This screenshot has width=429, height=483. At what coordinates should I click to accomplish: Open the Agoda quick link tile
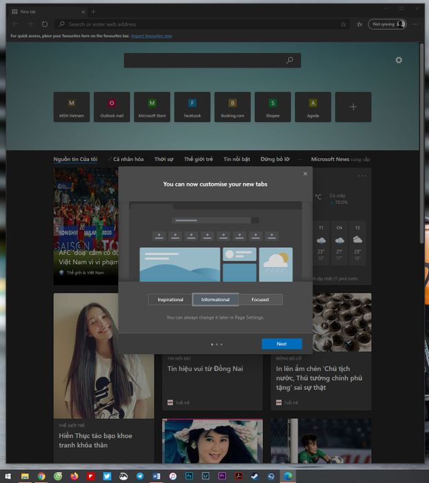tap(313, 107)
